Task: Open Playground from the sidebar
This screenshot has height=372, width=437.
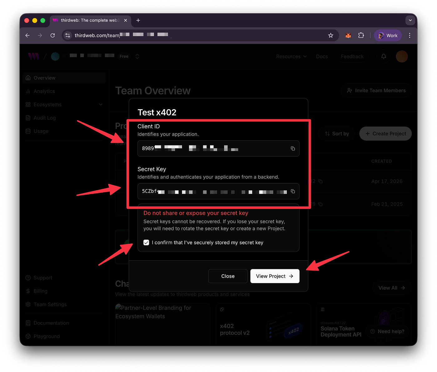Action: (64, 336)
